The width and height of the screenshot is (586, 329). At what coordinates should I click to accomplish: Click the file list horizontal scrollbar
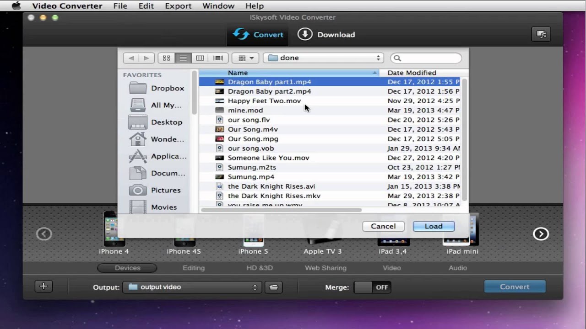tap(281, 210)
